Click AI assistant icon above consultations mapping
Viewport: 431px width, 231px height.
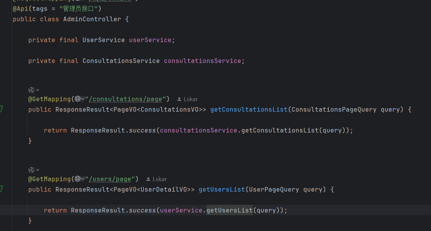31,90
